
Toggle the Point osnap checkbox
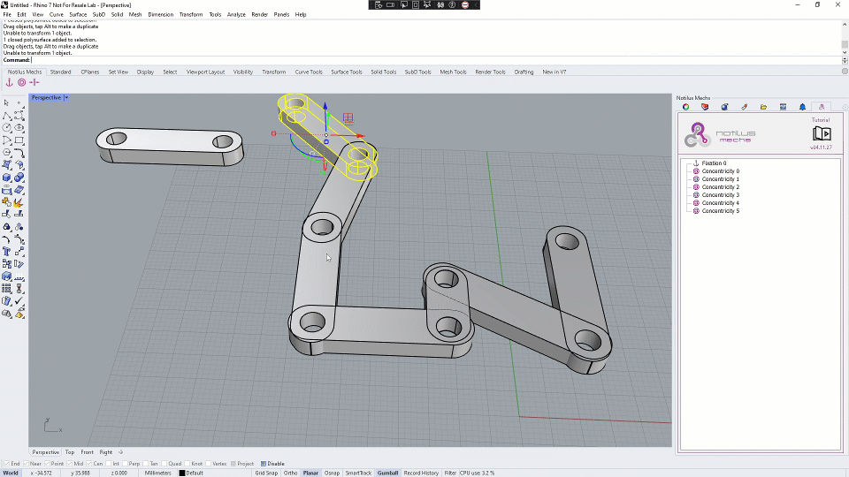pos(47,464)
